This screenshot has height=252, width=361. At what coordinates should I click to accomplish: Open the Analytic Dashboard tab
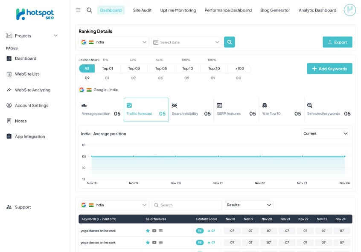(317, 10)
